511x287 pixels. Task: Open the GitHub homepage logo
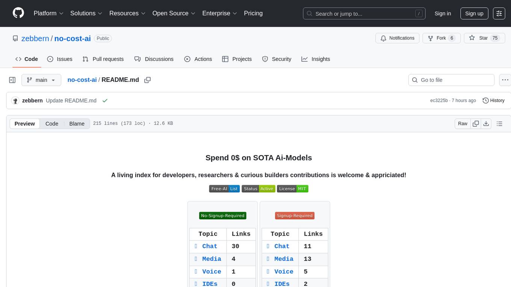[18, 13]
